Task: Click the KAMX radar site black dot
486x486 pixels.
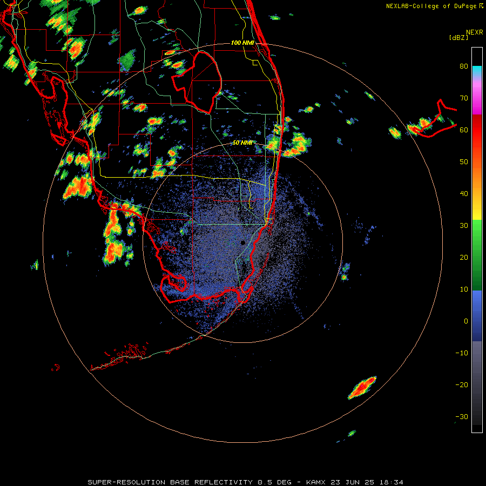Action: pyautogui.click(x=243, y=242)
